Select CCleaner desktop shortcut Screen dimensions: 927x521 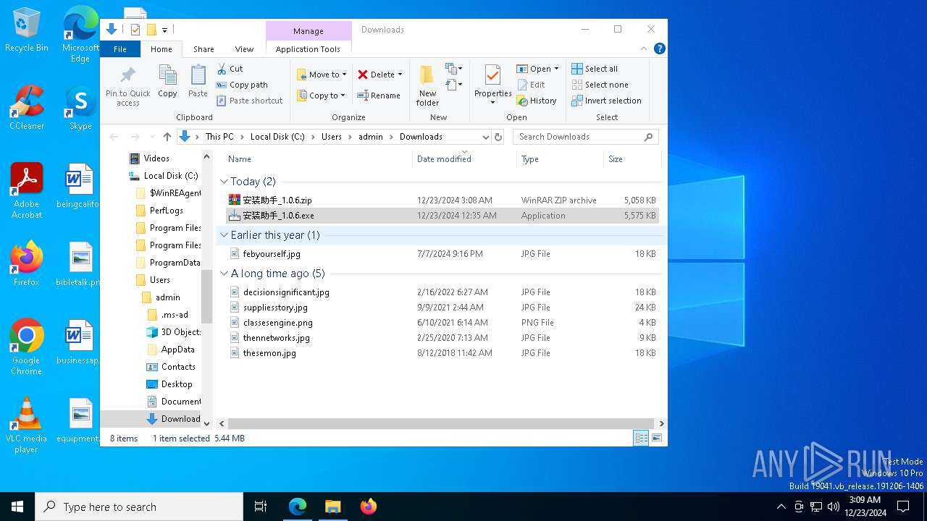(26, 108)
